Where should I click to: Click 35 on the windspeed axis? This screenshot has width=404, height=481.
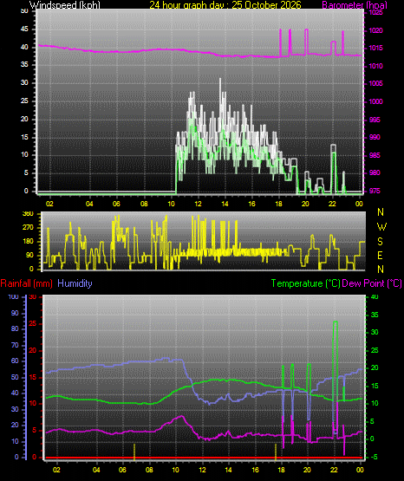coord(24,64)
